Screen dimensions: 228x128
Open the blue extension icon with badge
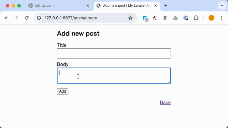click(x=145, y=18)
